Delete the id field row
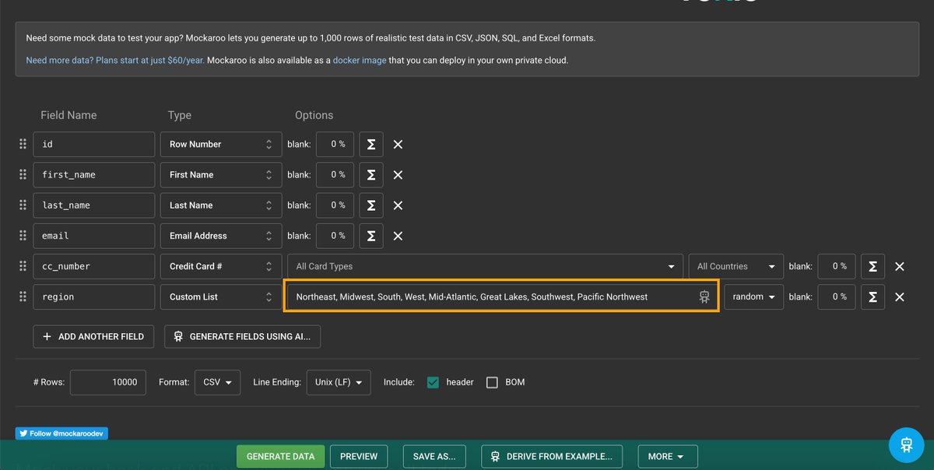This screenshot has height=470, width=934. pyautogui.click(x=398, y=144)
